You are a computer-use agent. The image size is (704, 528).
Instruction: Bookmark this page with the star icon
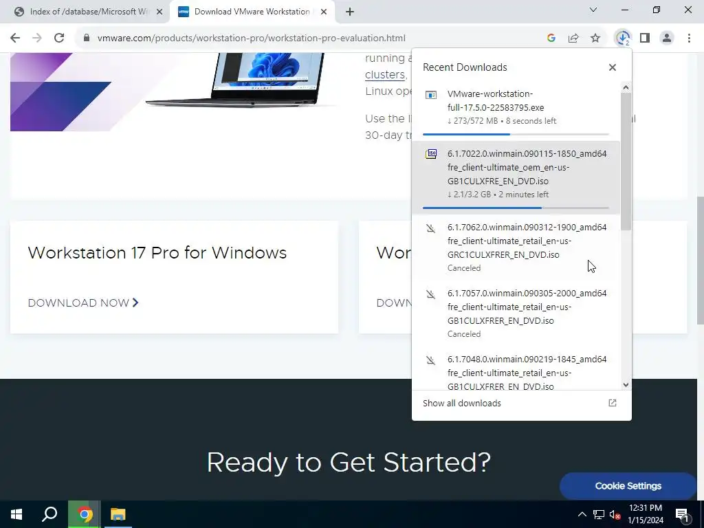[x=595, y=38]
